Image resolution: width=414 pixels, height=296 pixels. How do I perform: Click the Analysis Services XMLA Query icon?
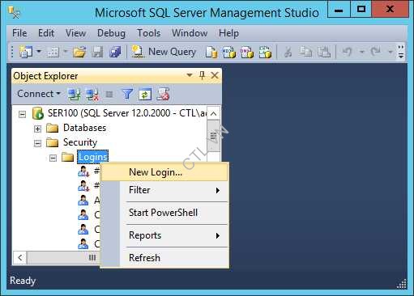tap(265, 52)
